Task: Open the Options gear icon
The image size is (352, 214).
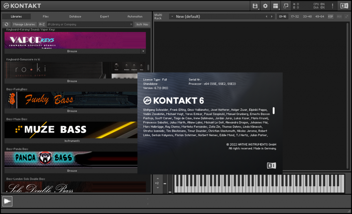Action: [x=265, y=6]
